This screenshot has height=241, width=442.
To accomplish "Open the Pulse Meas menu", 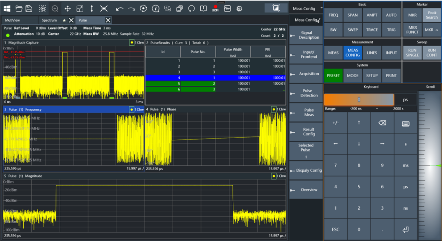I will (306, 112).
